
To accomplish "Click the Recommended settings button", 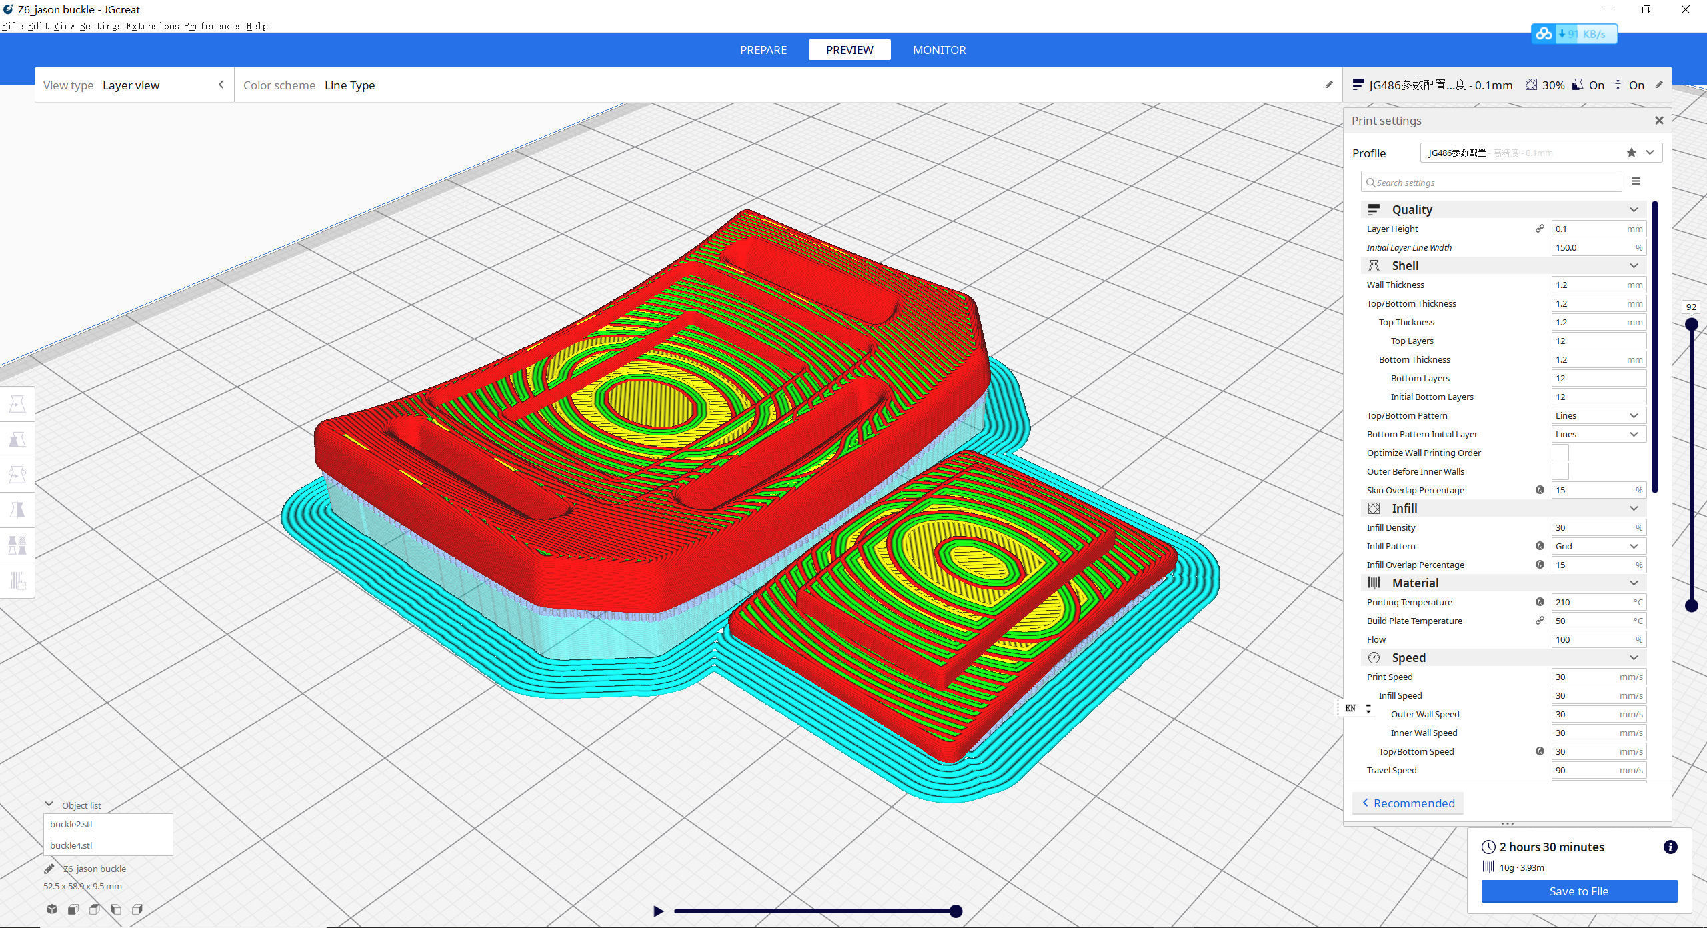I will click(x=1408, y=803).
